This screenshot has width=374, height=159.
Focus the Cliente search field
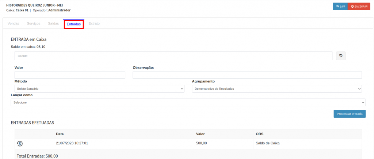173,56
